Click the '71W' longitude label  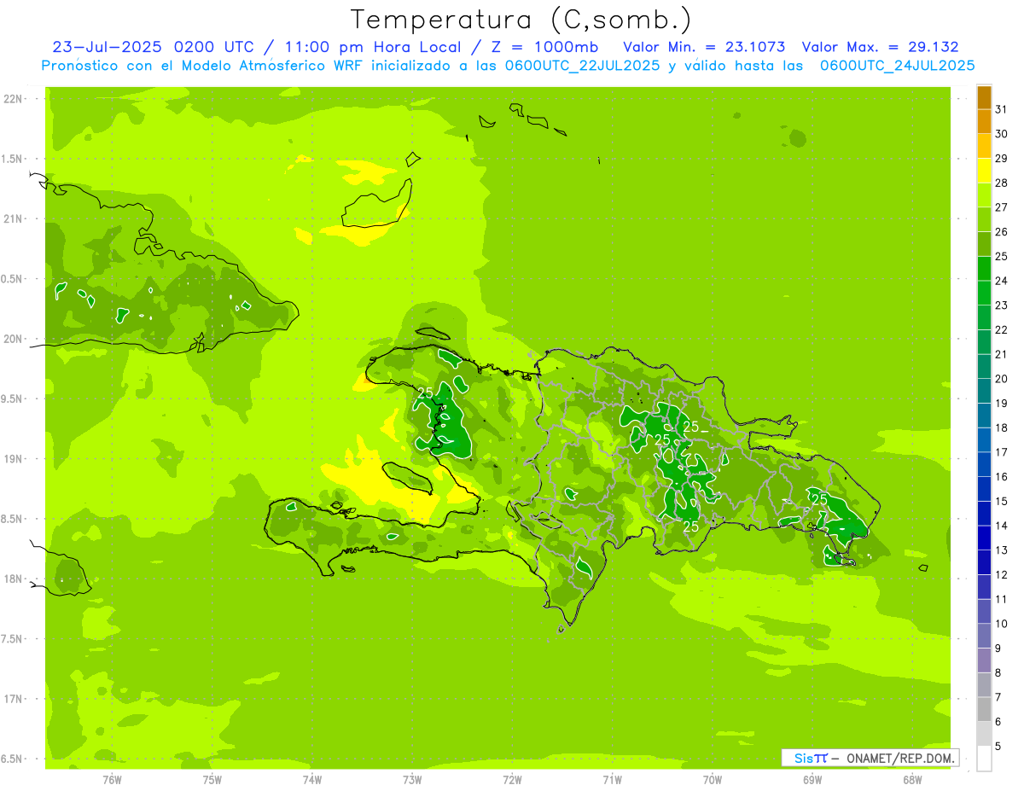tap(612, 779)
